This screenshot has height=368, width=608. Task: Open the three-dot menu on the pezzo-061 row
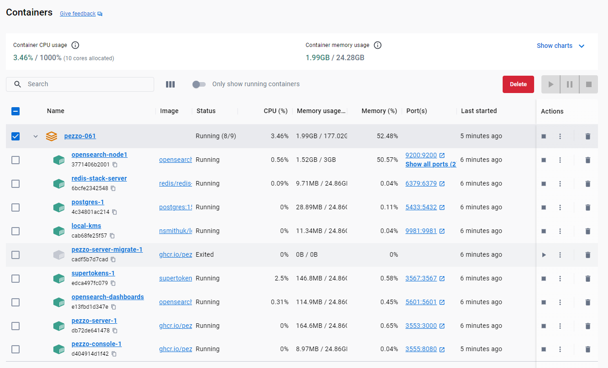pyautogui.click(x=560, y=136)
